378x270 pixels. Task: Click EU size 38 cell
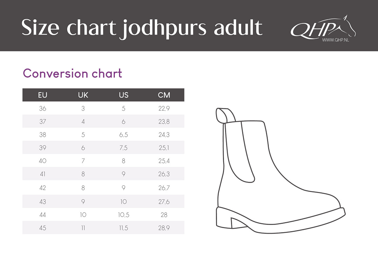click(43, 135)
